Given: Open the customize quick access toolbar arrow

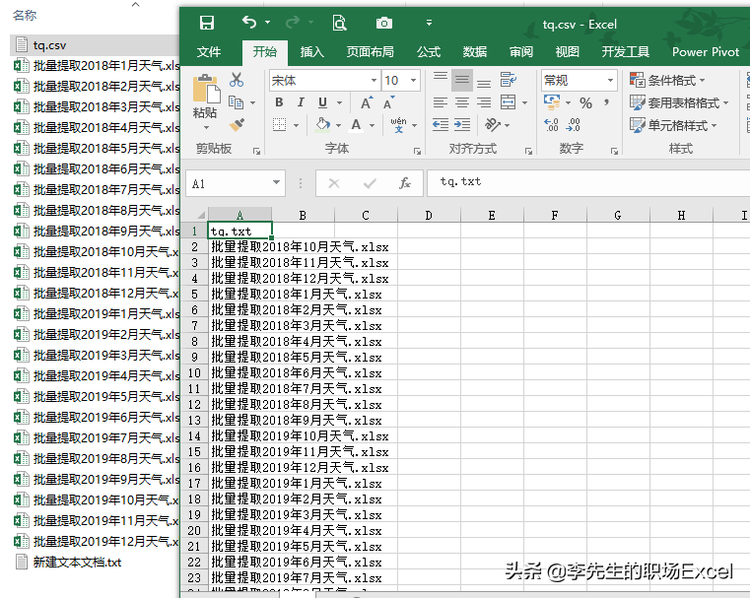Looking at the screenshot, I should point(429,23).
